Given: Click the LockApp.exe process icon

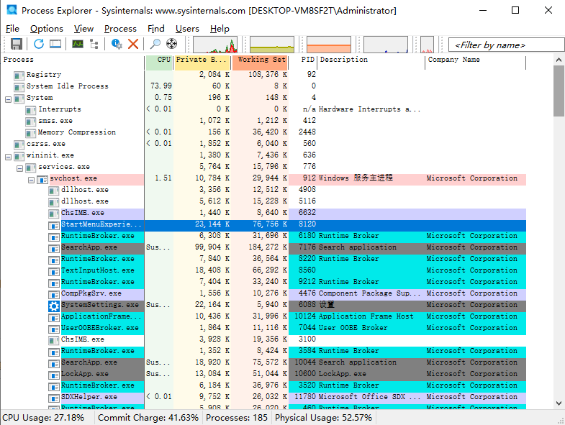Looking at the screenshot, I should [54, 375].
